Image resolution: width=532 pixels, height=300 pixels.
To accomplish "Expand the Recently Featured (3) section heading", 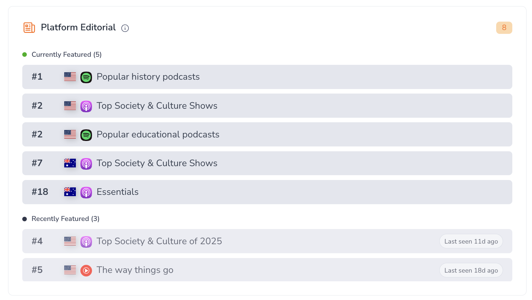I will click(x=65, y=219).
